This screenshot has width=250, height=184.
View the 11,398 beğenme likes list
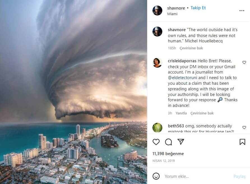tap(168, 154)
